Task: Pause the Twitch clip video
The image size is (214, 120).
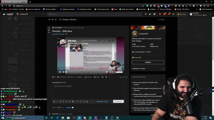Action: tap(60, 72)
